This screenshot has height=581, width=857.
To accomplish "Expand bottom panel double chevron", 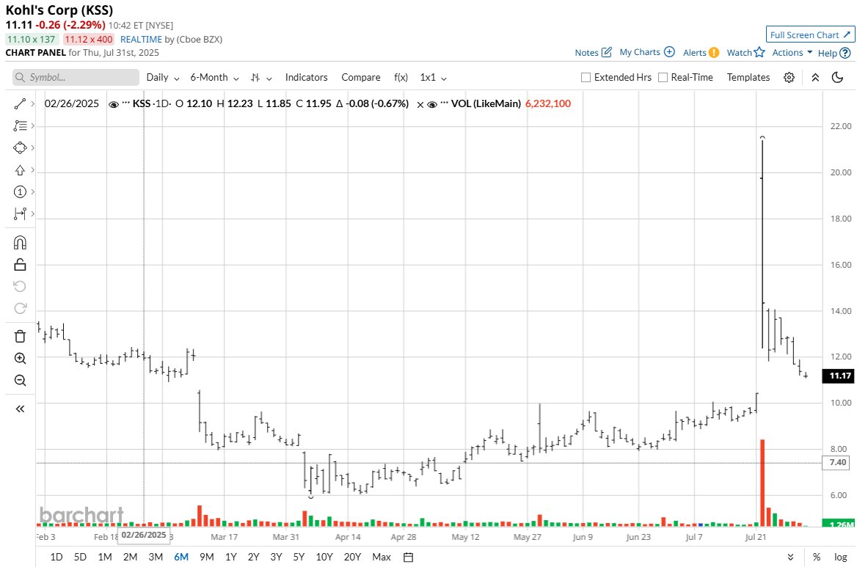I will coord(790,558).
